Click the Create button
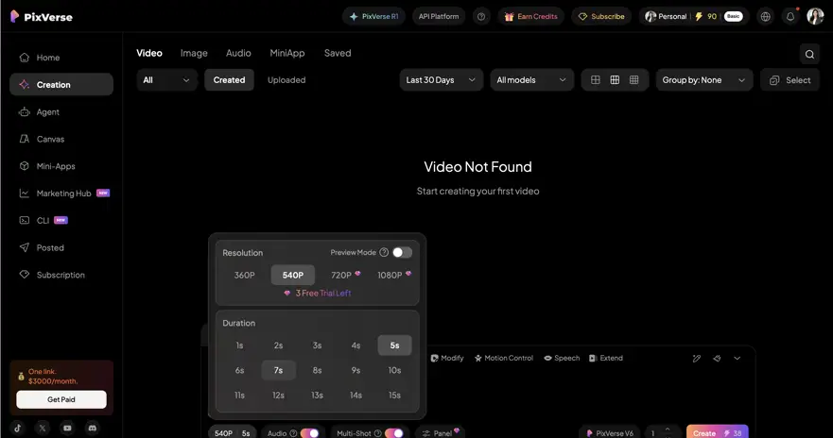Image resolution: width=833 pixels, height=438 pixels. [718, 432]
